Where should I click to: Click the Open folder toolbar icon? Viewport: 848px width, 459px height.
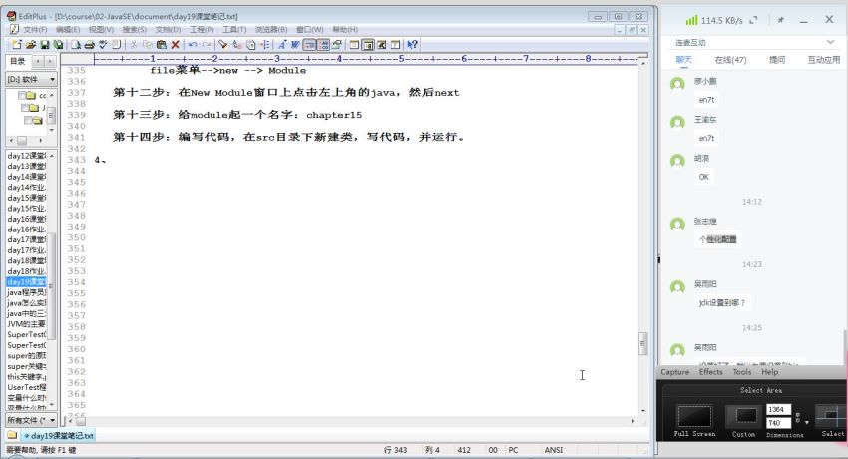coord(30,44)
